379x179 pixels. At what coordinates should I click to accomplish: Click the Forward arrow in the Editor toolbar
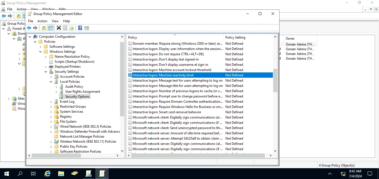pyautogui.click(x=35, y=28)
